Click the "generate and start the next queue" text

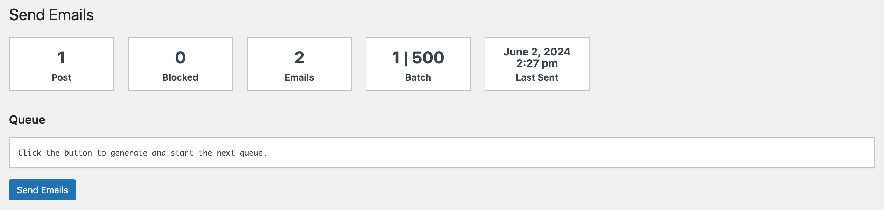click(188, 153)
